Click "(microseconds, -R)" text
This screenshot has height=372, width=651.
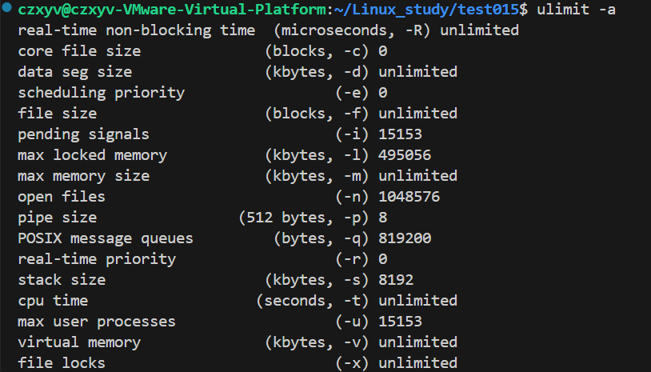click(352, 30)
